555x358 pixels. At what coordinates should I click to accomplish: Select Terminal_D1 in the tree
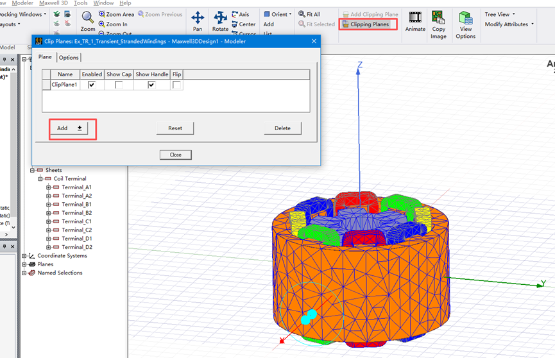click(77, 238)
